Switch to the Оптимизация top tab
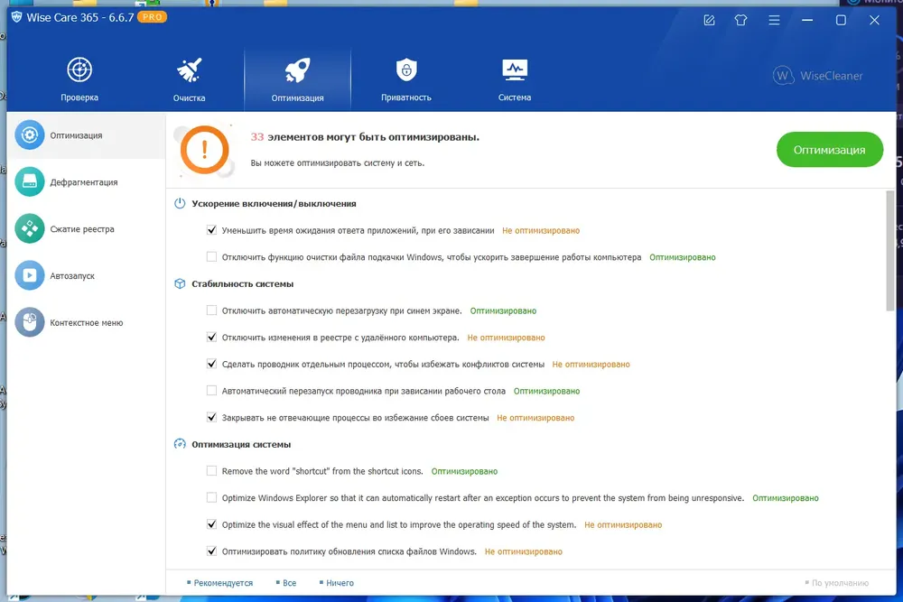The height and width of the screenshot is (602, 903). 297,79
